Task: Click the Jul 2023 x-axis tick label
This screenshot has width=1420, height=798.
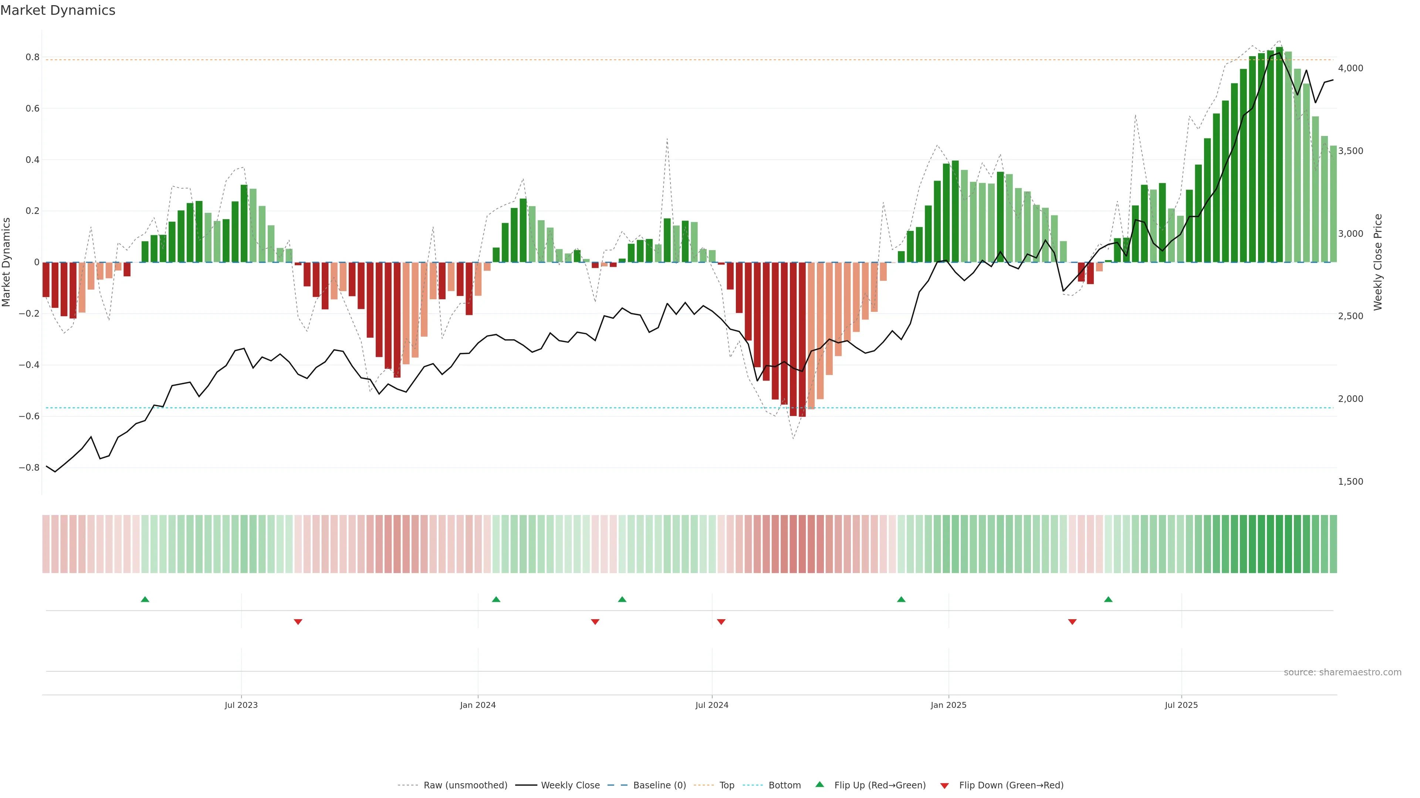Action: tap(241, 705)
